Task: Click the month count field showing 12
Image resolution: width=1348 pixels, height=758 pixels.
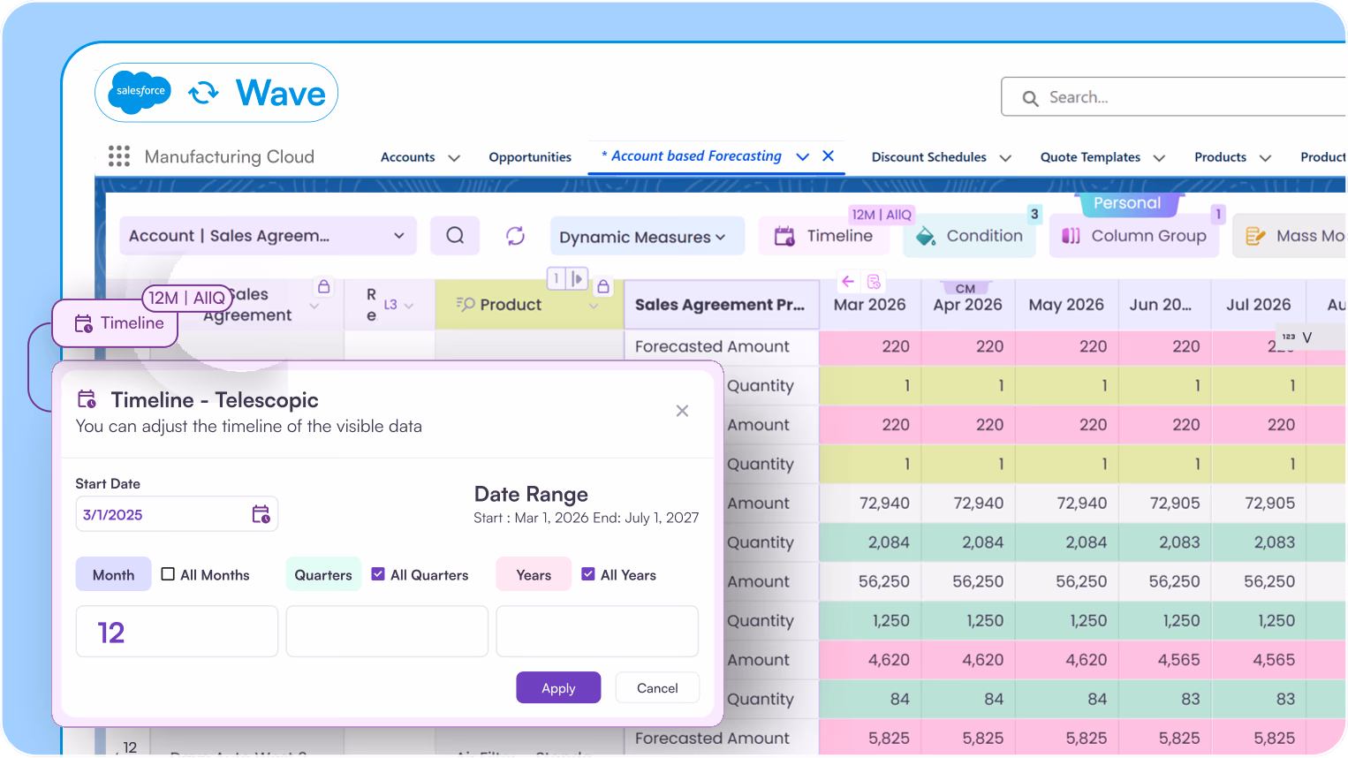Action: coord(177,631)
